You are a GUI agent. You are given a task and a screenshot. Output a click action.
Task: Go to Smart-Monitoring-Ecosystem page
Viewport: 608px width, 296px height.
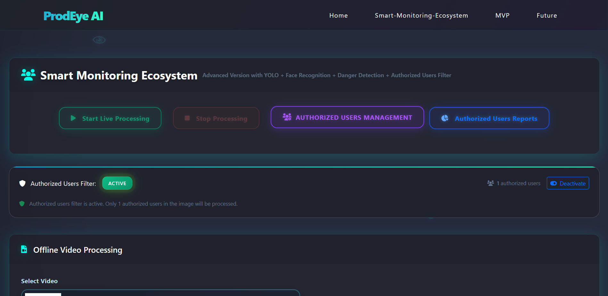[x=421, y=15]
